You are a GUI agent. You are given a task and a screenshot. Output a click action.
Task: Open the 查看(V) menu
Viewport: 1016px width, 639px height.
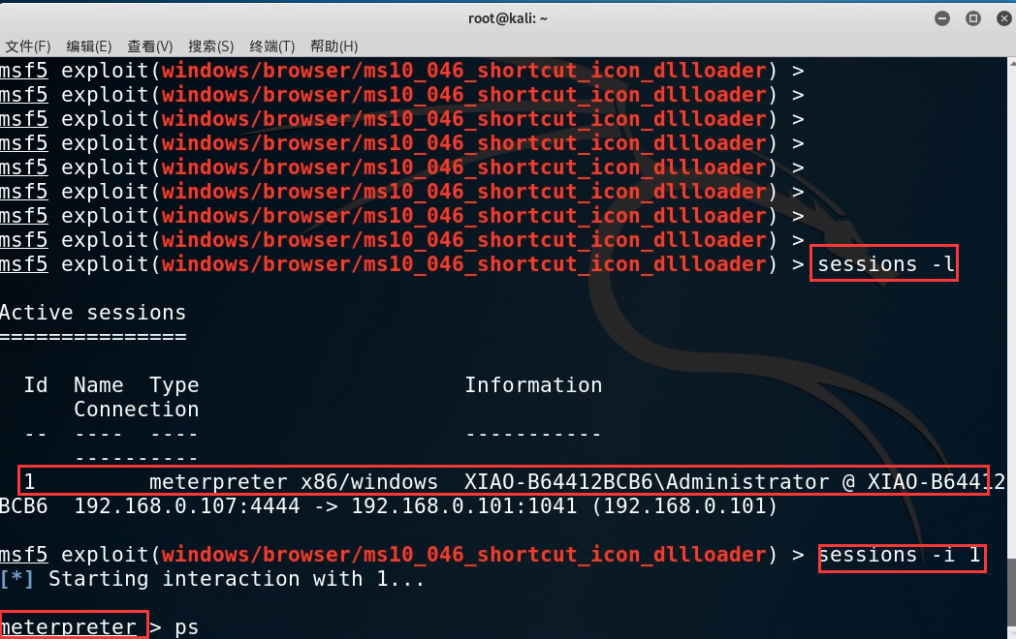point(149,46)
